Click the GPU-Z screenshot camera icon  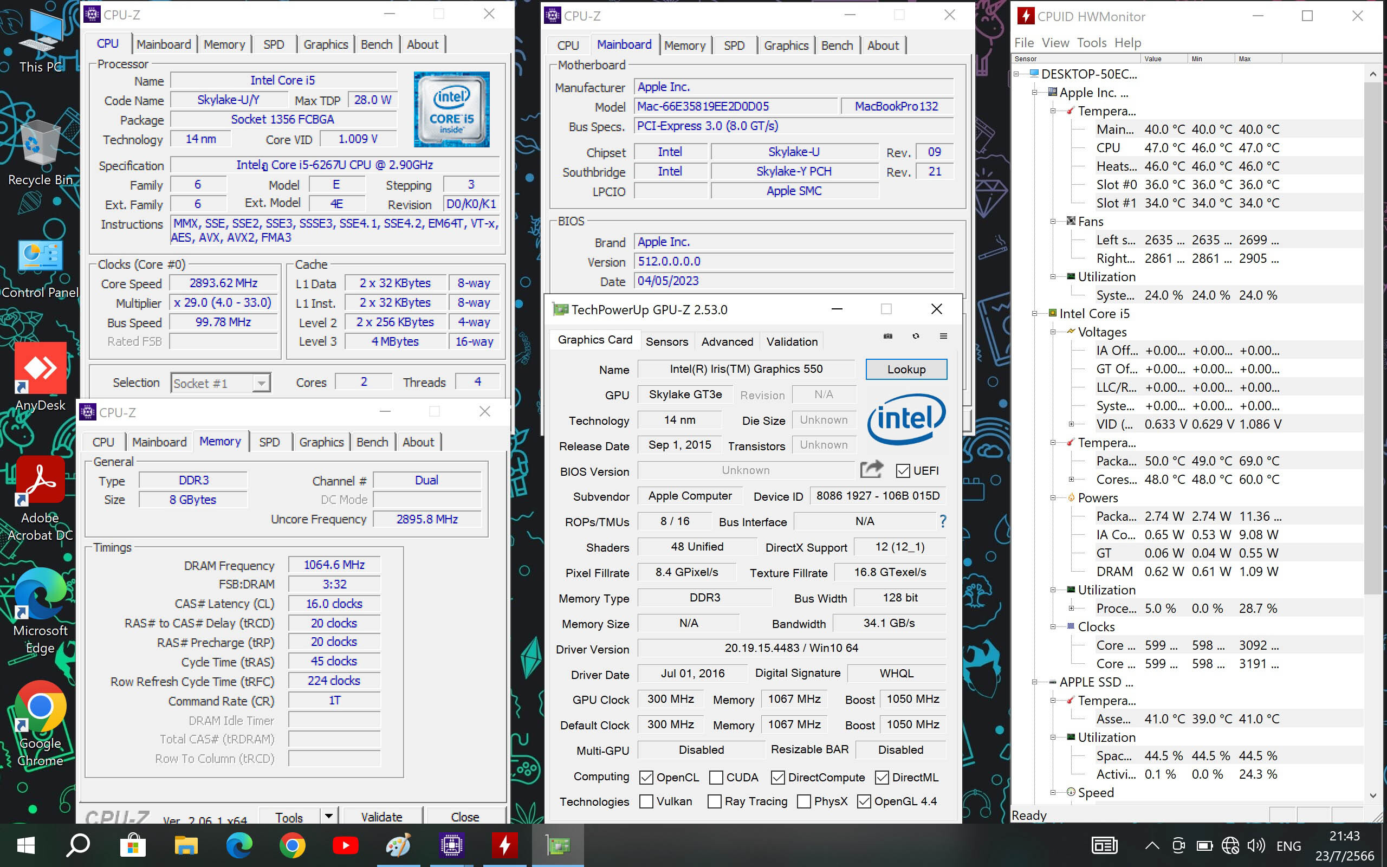coord(888,336)
